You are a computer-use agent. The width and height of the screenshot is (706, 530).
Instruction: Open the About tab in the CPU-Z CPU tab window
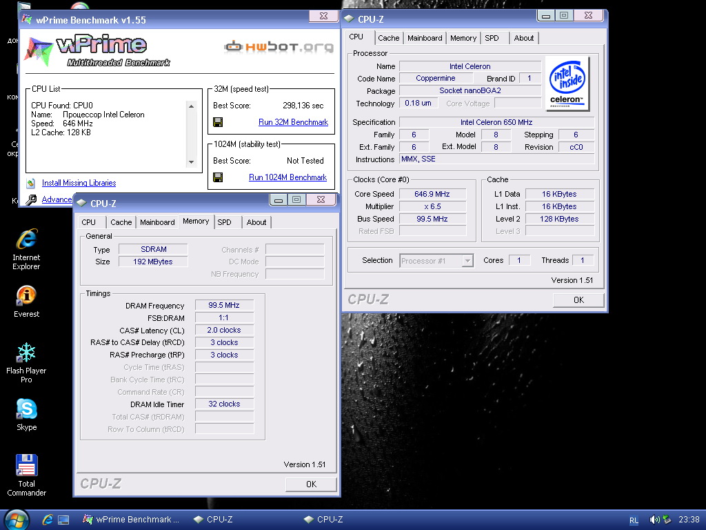[524, 39]
